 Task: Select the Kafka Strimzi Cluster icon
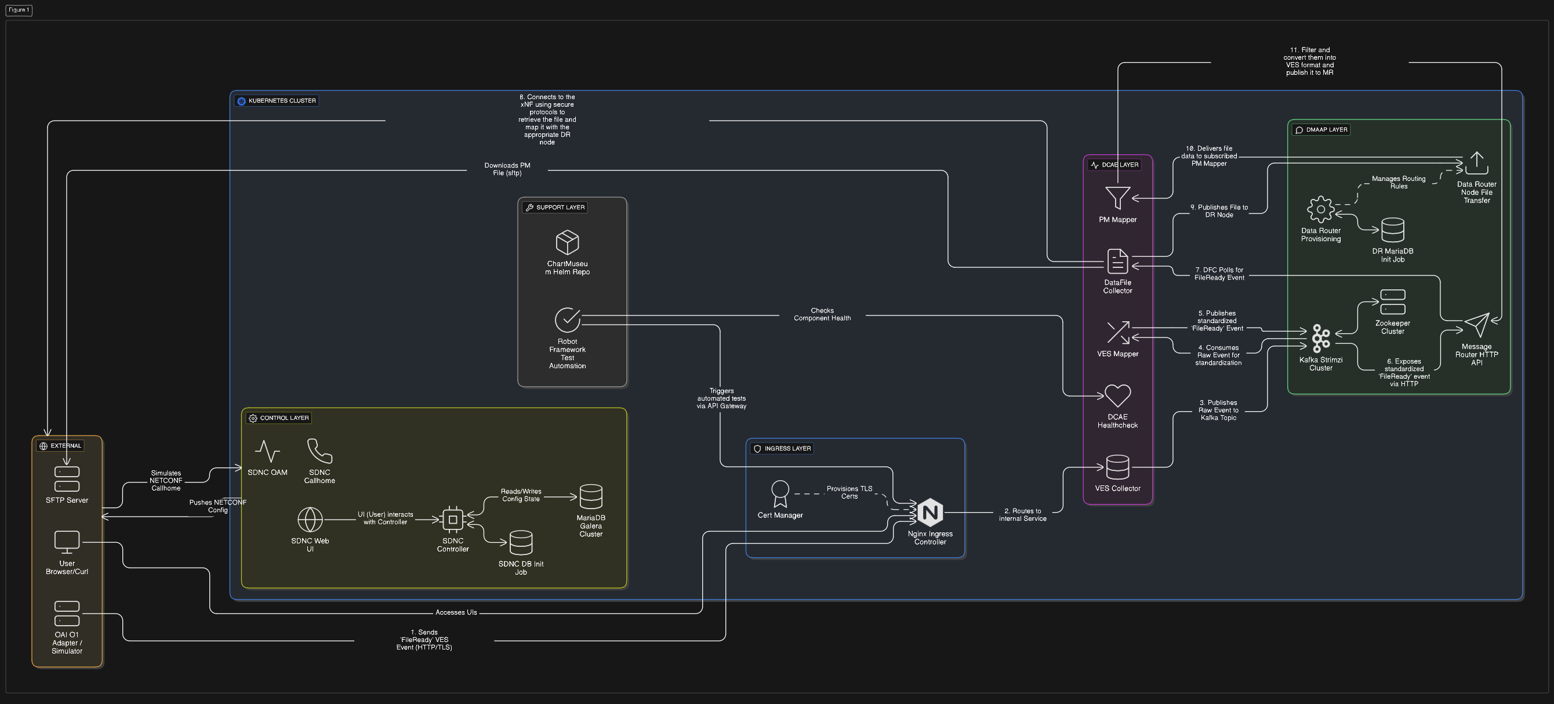pos(1320,339)
